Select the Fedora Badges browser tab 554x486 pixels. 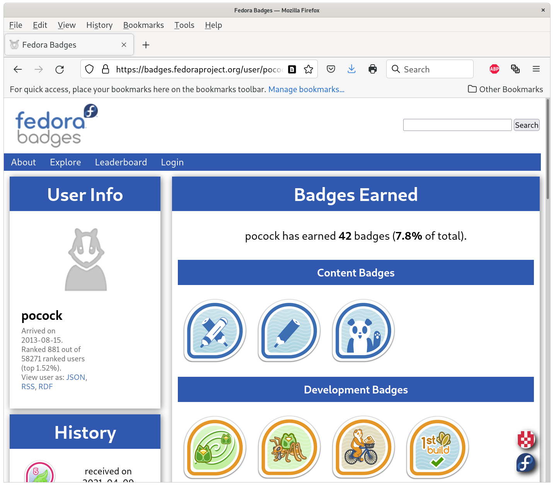[69, 45]
